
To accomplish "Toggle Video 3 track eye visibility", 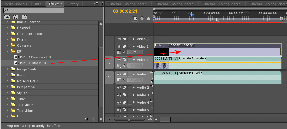I will [119, 39].
